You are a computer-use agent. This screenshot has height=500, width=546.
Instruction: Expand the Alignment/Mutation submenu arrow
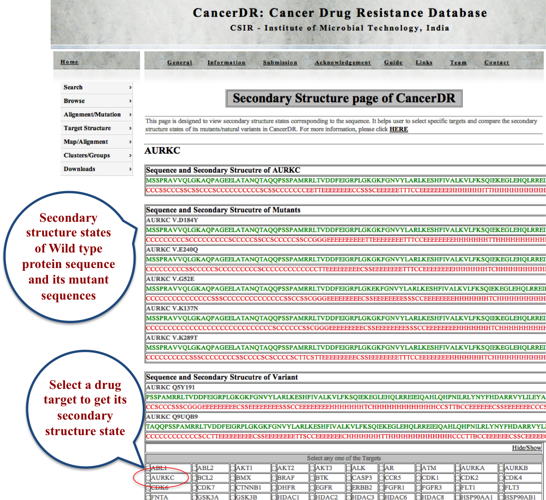130,115
